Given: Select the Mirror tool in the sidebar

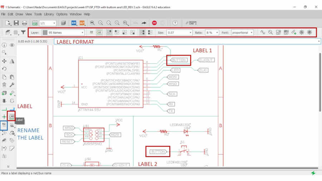Looking at the screenshot, I should click(12, 61).
